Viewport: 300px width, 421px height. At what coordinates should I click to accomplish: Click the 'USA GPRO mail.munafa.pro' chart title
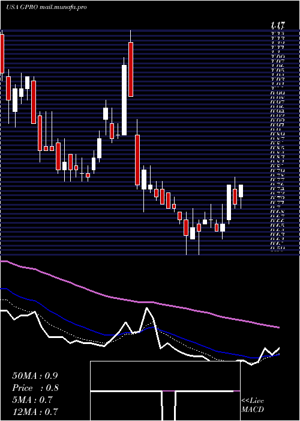pyautogui.click(x=46, y=7)
